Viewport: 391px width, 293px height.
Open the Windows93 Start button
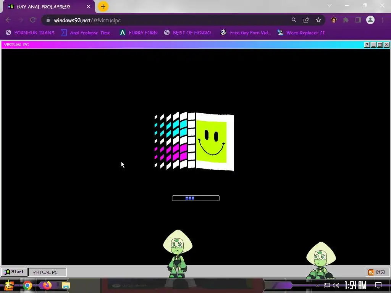tap(14, 272)
